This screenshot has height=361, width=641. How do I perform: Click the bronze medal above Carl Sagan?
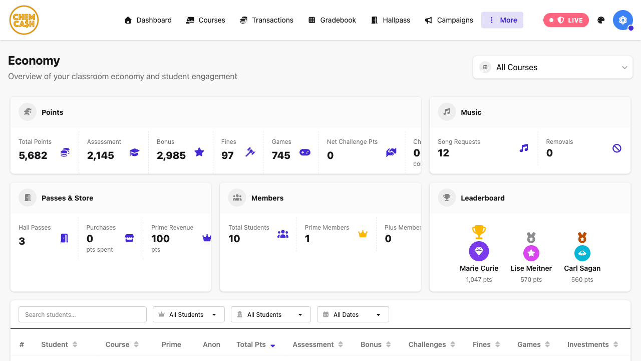click(x=582, y=238)
